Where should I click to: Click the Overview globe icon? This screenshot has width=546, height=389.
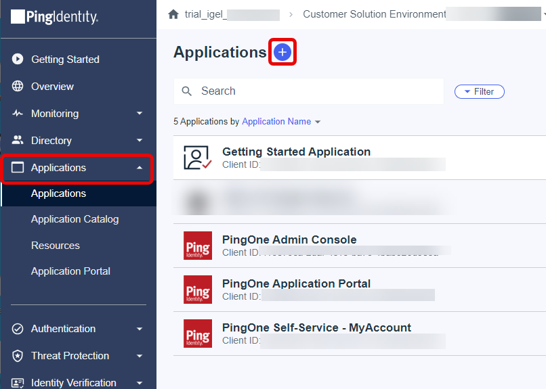[18, 87]
